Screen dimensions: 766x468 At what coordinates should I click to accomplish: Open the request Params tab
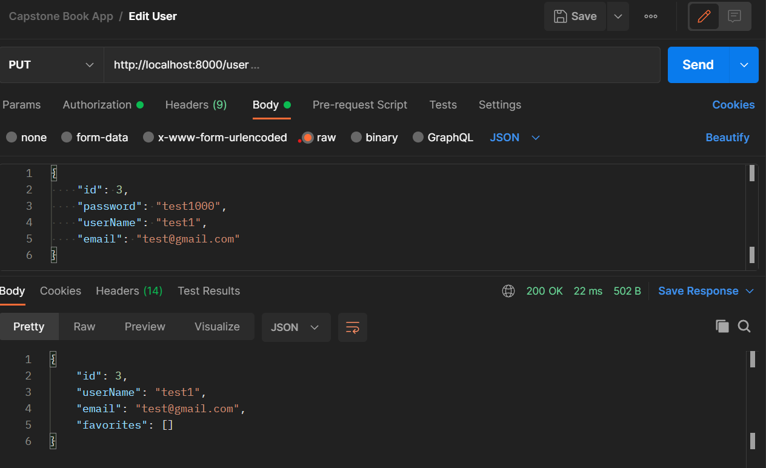[x=22, y=105]
